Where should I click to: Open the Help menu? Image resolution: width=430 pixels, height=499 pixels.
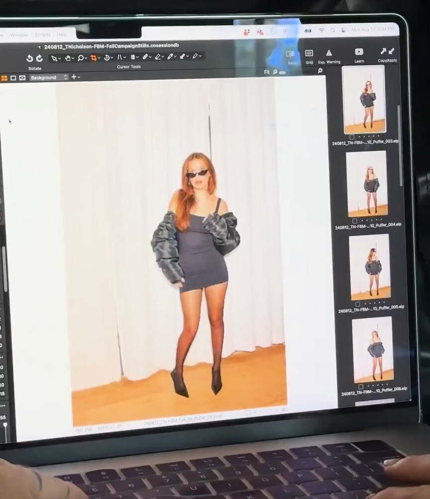click(62, 34)
